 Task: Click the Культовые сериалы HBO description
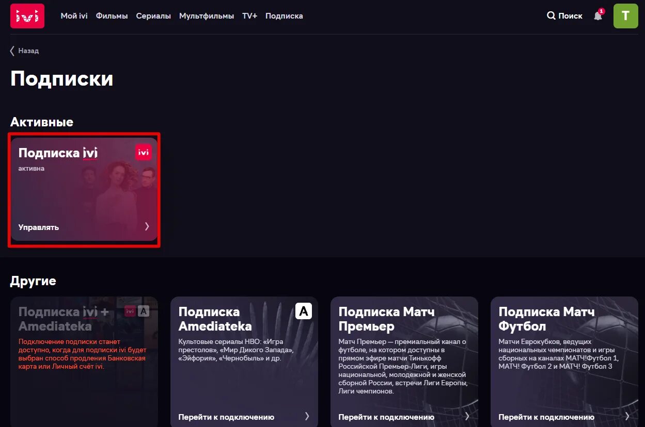237,350
